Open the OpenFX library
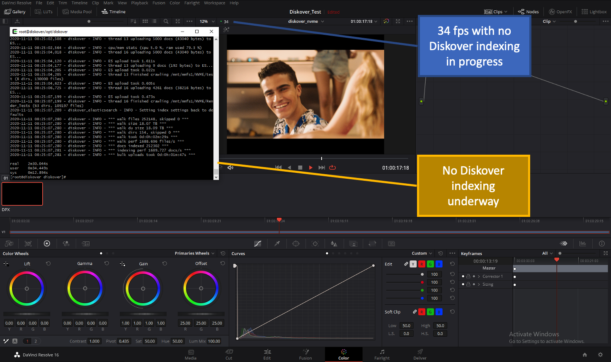 coord(560,12)
